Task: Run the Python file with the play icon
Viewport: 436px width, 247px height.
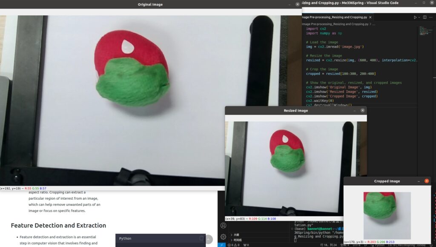Action: pyautogui.click(x=415, y=17)
